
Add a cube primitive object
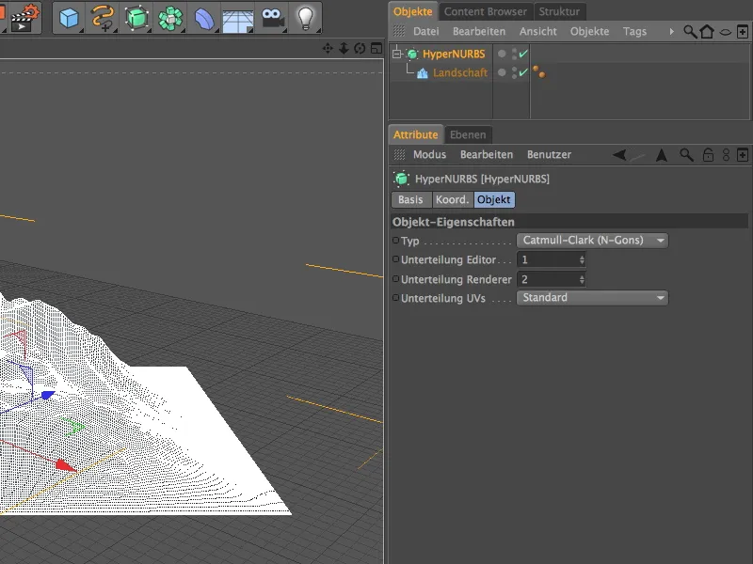click(69, 18)
